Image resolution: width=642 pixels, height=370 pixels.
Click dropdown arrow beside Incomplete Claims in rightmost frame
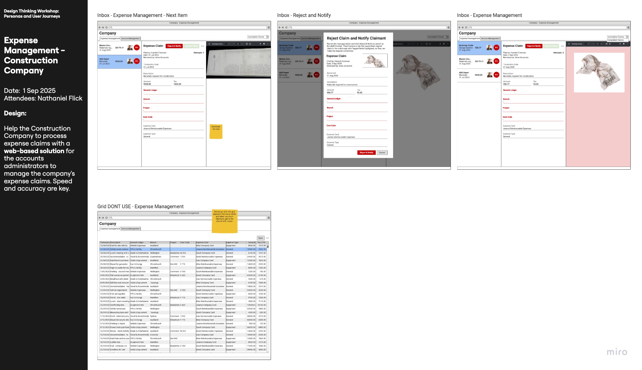pos(627,37)
